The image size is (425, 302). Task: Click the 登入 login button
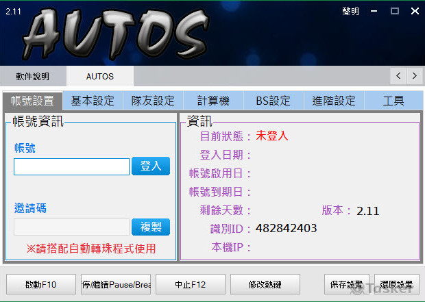point(151,166)
